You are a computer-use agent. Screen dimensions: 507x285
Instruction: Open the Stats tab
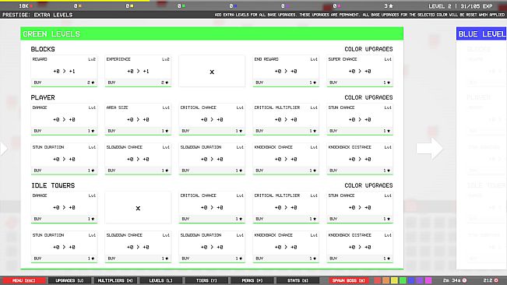[298, 280]
